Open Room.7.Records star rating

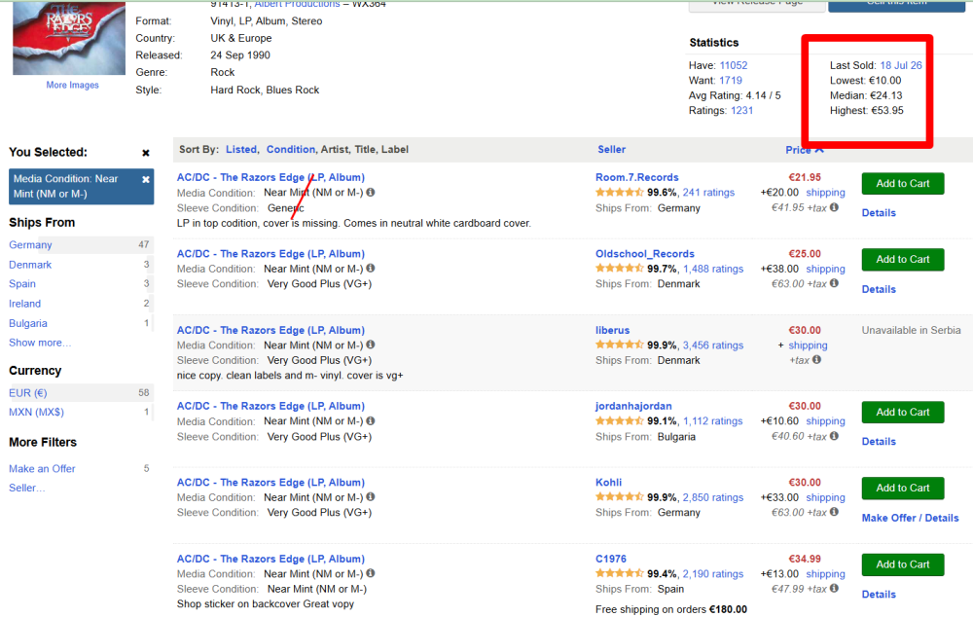point(619,193)
